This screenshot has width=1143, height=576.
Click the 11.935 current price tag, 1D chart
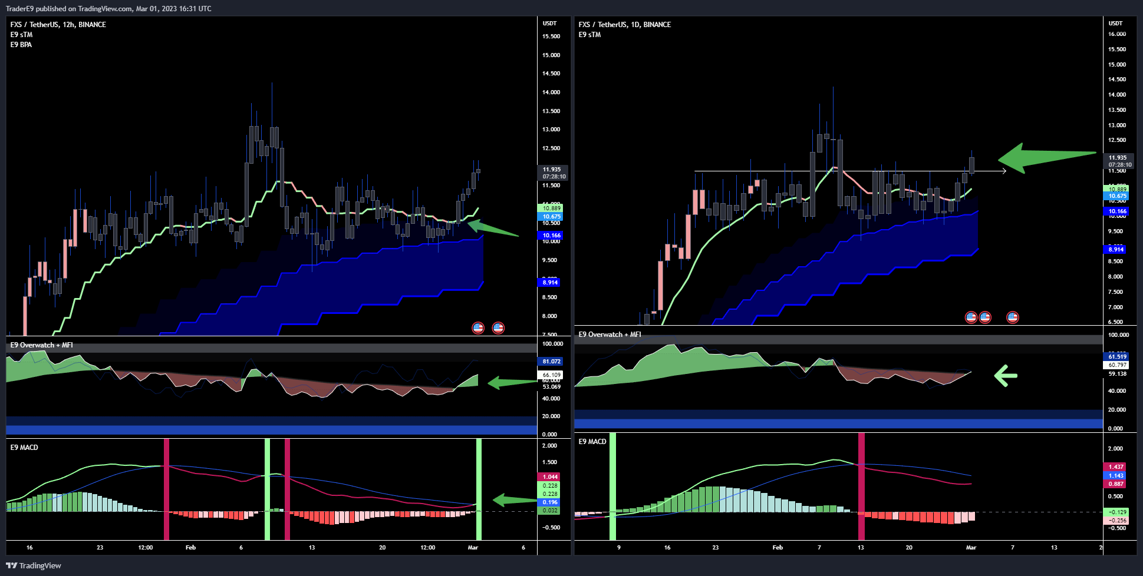tap(1118, 161)
